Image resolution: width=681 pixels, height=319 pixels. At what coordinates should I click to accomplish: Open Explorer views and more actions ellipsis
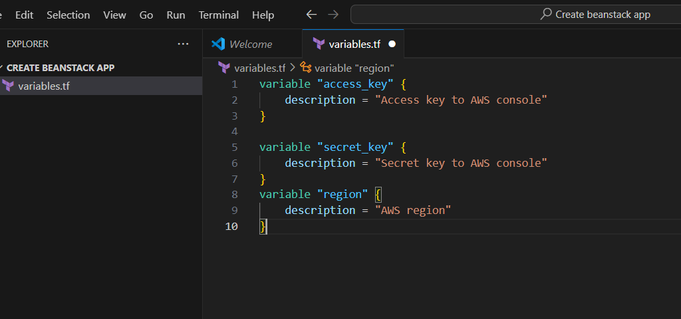pos(184,44)
